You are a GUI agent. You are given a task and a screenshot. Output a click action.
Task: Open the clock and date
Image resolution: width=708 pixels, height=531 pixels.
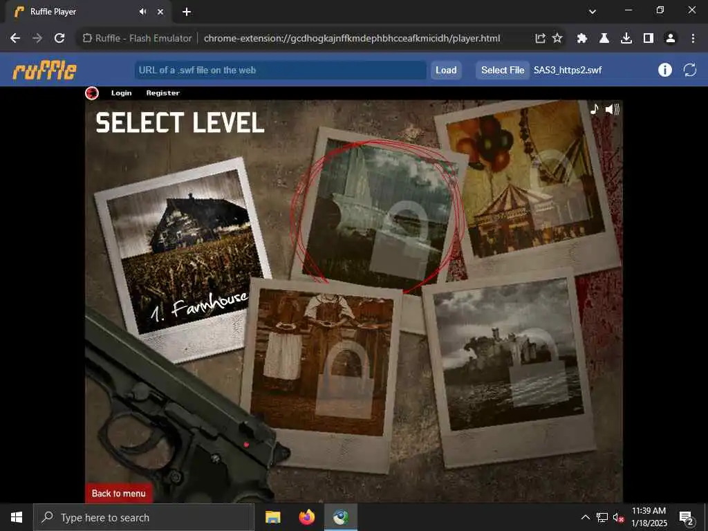click(x=649, y=517)
